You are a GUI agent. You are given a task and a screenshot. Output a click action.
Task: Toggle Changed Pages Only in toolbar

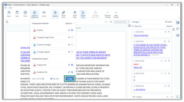[95, 14]
